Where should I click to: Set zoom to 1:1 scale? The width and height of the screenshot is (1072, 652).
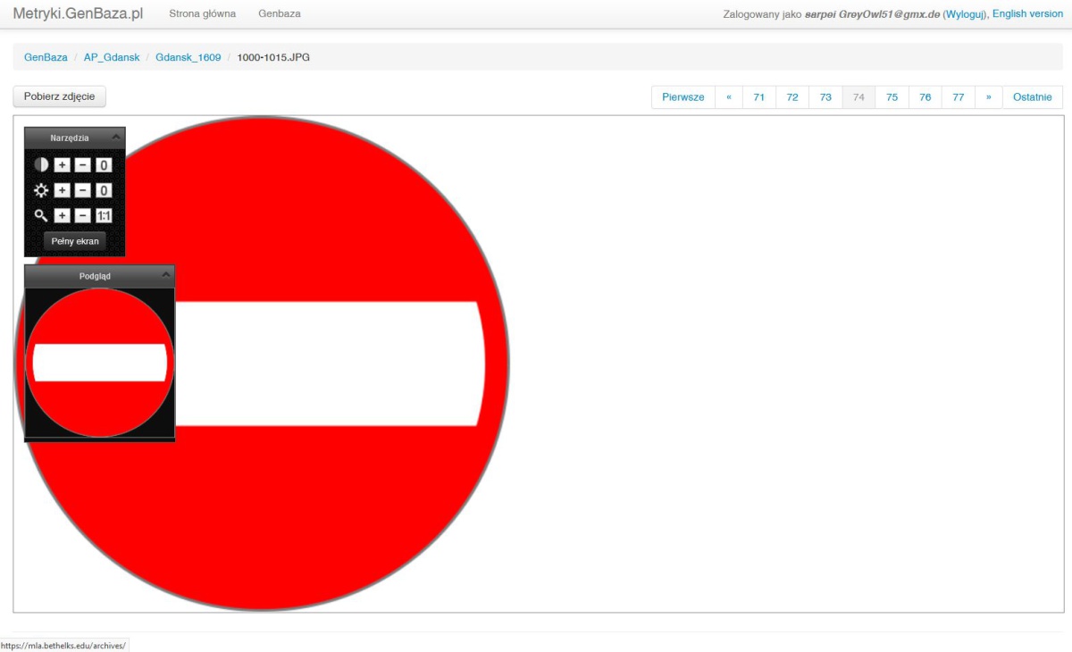(104, 216)
